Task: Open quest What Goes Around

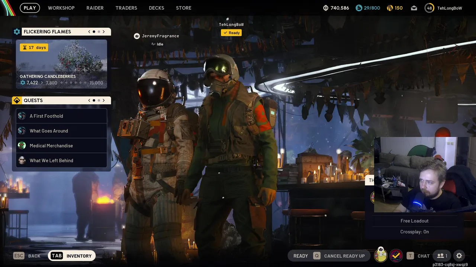Action: pos(61,131)
